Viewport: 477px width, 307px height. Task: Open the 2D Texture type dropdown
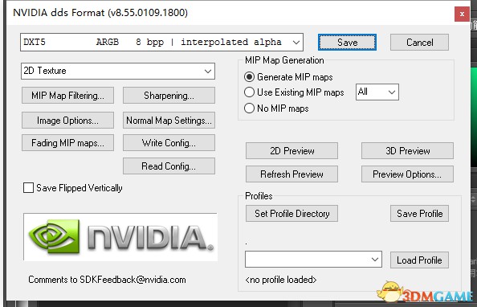[x=118, y=71]
